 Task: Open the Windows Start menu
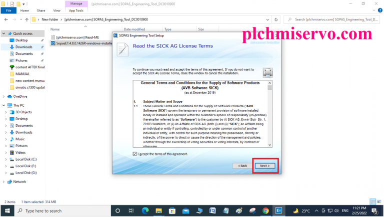(x=7, y=211)
